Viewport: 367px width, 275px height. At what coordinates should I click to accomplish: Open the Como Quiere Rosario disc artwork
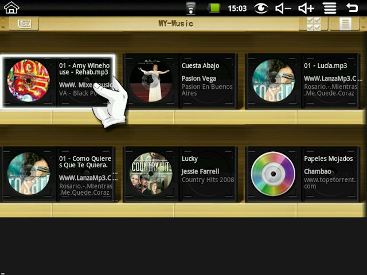(29, 174)
